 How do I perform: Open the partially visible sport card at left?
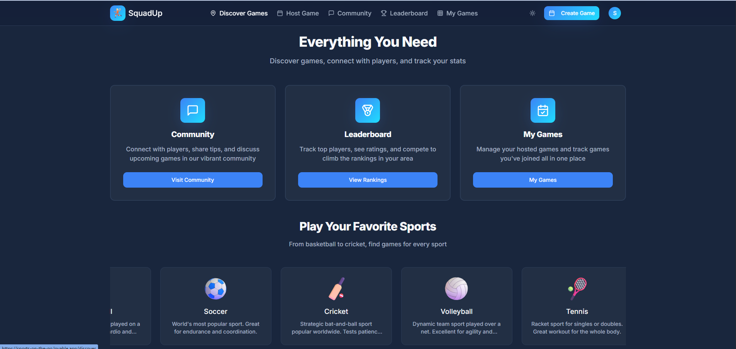pyautogui.click(x=130, y=306)
